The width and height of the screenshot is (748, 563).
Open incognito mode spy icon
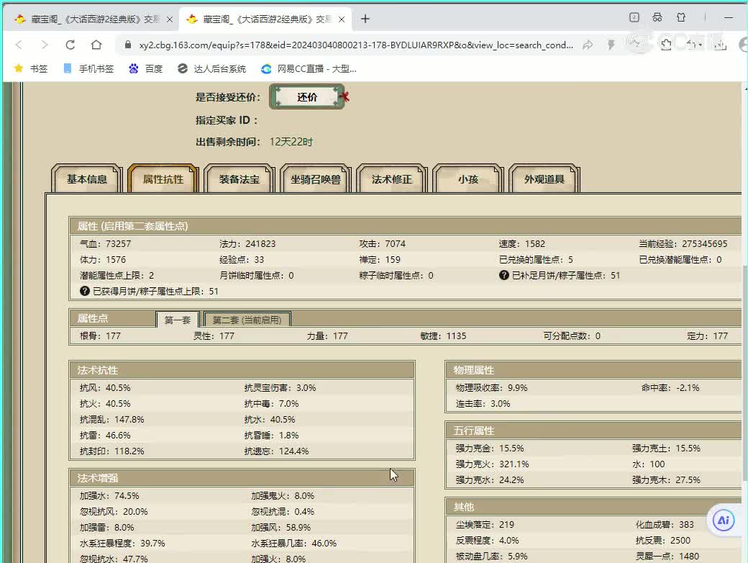pos(657,18)
